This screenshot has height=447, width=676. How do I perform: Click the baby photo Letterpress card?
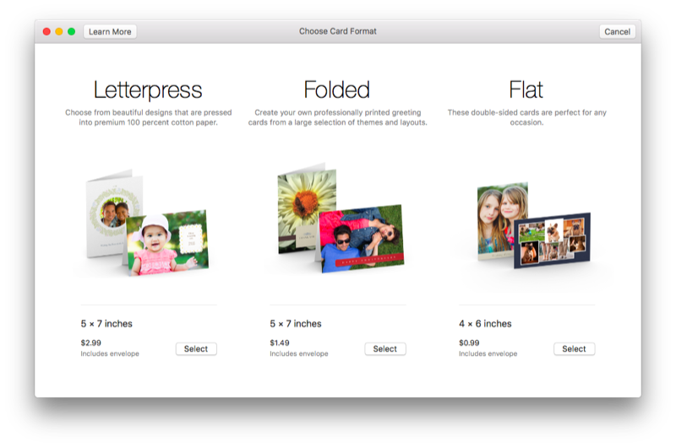pyautogui.click(x=167, y=243)
